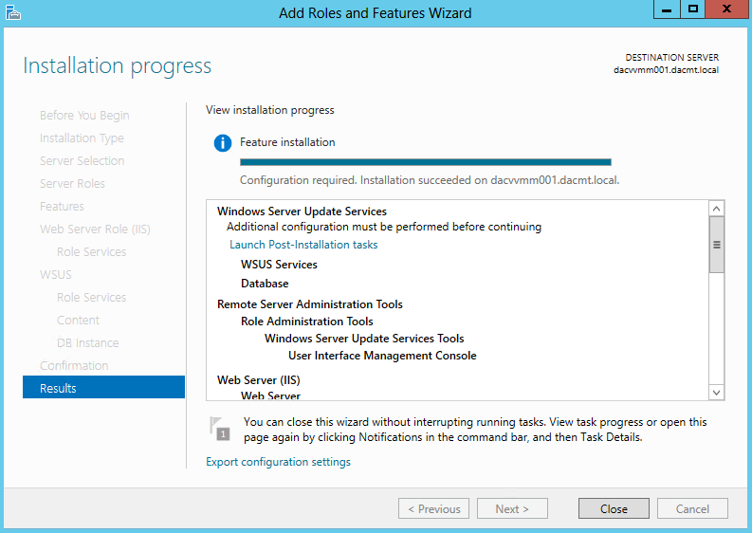
Task: Click the scroll down arrow in results list
Action: click(x=716, y=393)
